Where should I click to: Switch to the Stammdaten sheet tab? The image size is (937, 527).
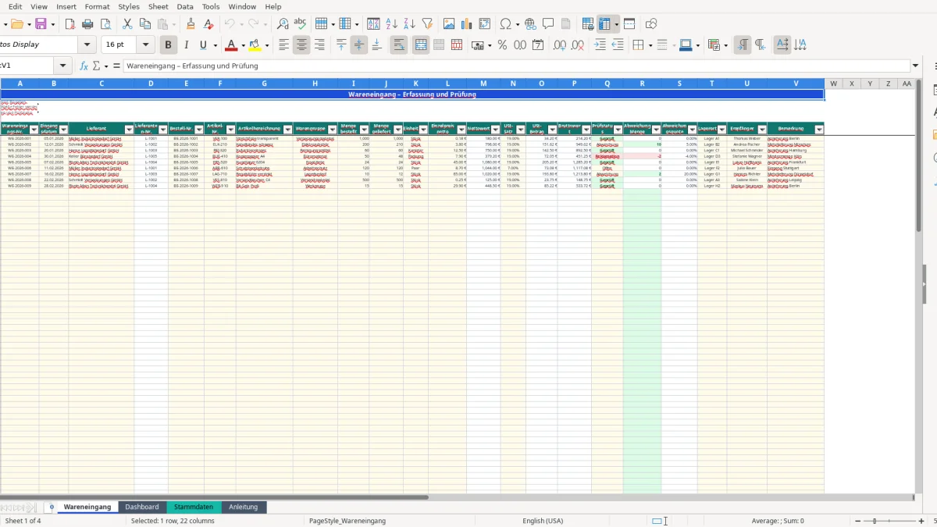click(194, 507)
